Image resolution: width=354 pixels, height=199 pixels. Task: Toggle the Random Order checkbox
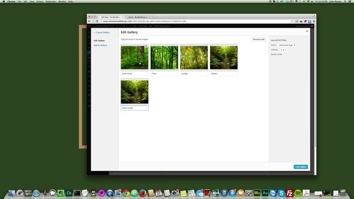pyautogui.click(x=285, y=54)
